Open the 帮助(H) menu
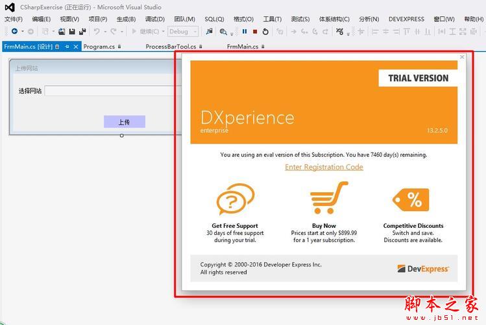This screenshot has width=486, height=325. click(474, 19)
